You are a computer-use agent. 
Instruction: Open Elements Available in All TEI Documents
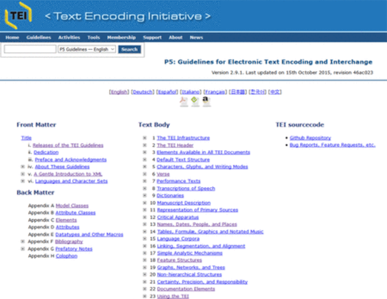click(x=203, y=152)
